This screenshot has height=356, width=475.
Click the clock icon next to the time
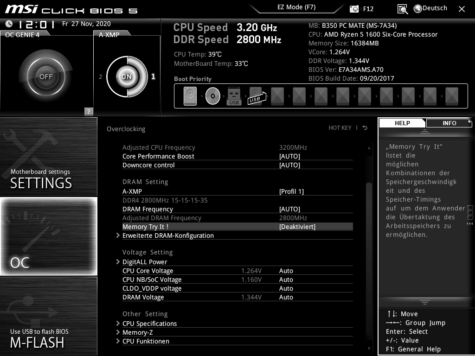pos(9,24)
